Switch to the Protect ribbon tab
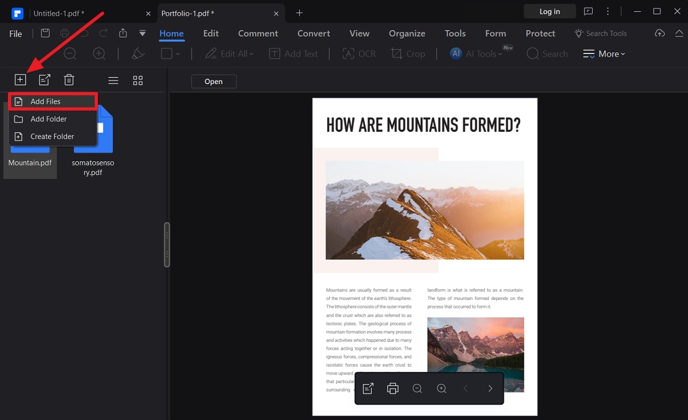The width and height of the screenshot is (688, 420). [540, 33]
